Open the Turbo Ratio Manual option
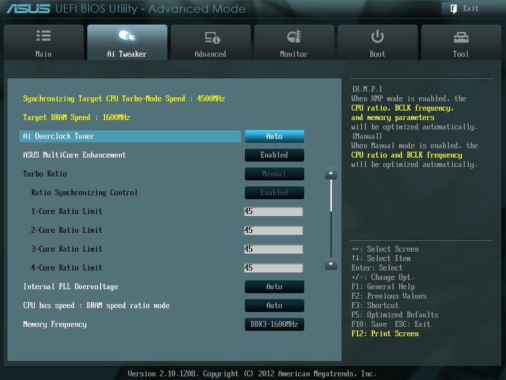The width and height of the screenshot is (506, 380). point(274,174)
